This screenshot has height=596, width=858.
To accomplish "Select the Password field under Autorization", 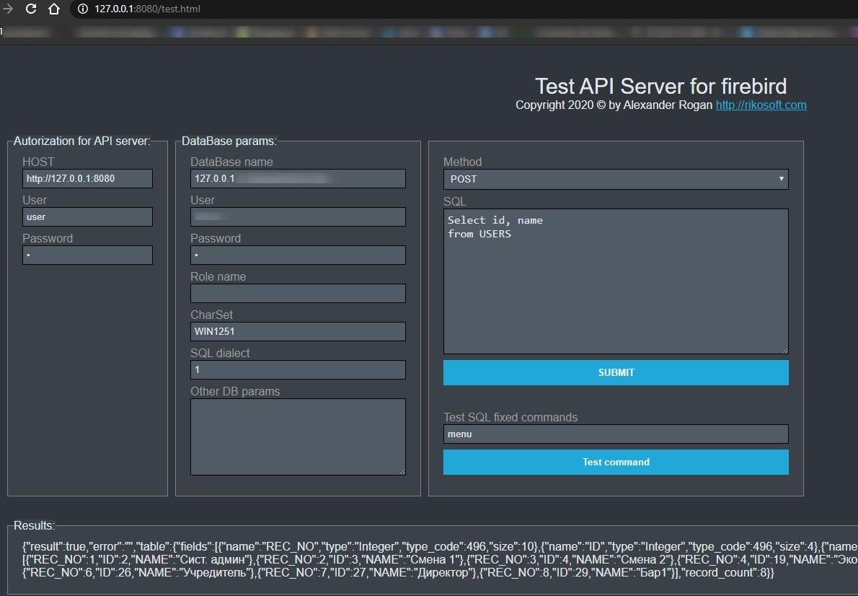I will [x=87, y=255].
